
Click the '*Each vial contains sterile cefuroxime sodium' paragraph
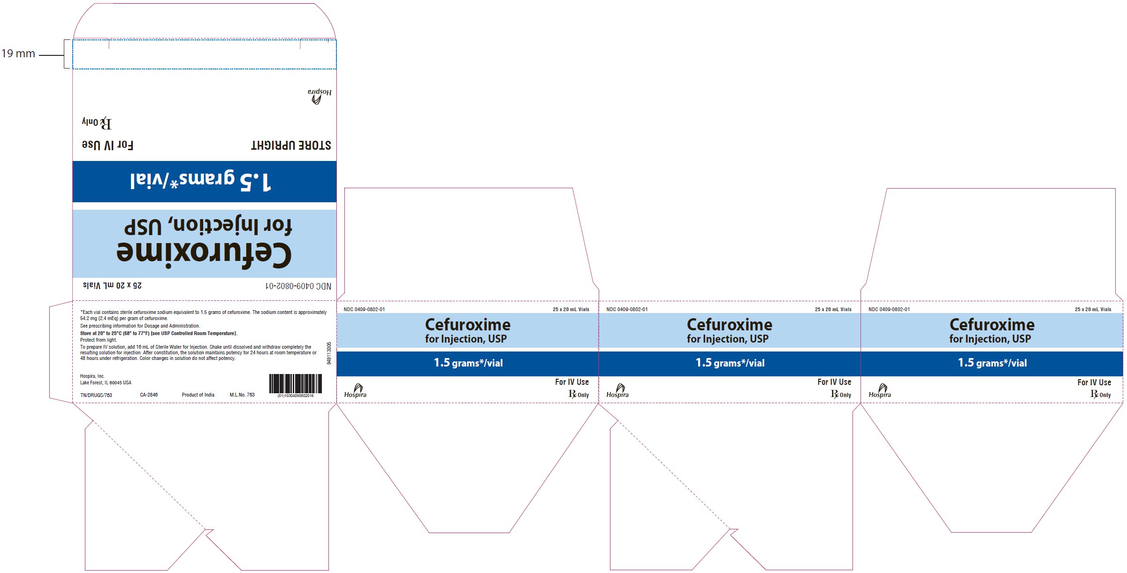point(203,315)
